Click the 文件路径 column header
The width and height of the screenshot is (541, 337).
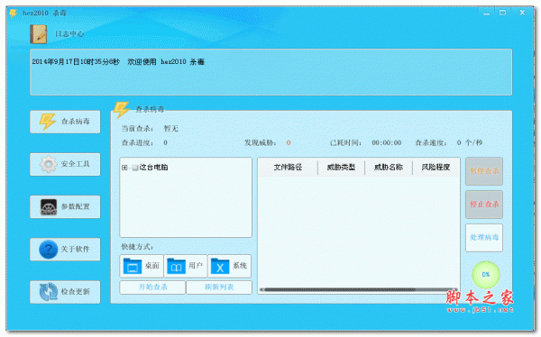coord(288,168)
